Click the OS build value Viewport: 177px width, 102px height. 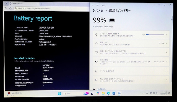coord(55,36)
